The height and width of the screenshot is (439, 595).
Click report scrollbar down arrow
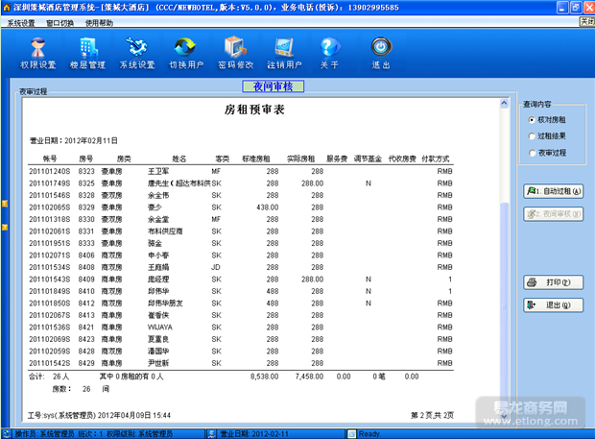point(504,416)
